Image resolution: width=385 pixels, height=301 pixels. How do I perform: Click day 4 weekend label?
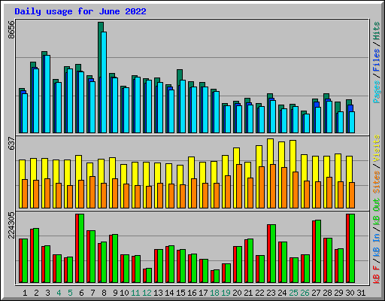[59, 293]
